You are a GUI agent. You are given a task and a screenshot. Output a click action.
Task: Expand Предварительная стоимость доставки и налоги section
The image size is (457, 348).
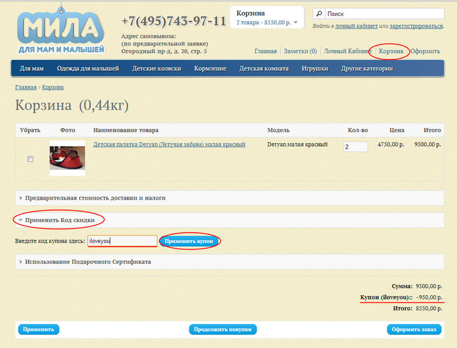coord(95,198)
